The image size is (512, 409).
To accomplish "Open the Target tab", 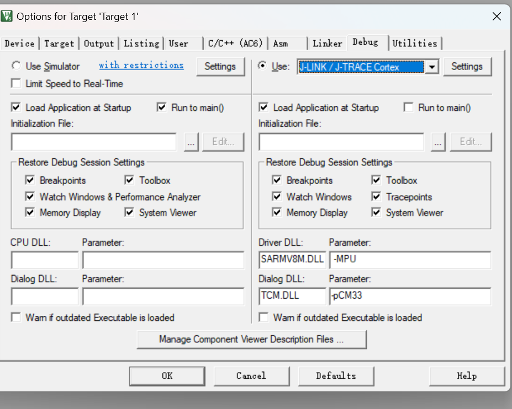I will tap(59, 44).
